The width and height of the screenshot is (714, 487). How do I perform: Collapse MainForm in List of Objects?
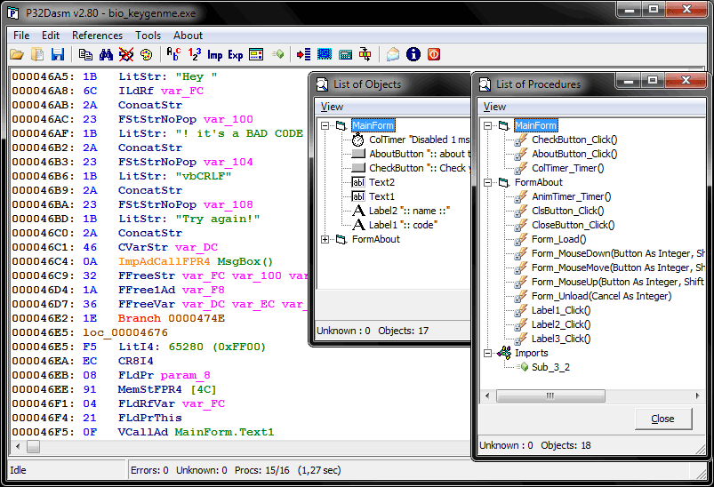pyautogui.click(x=325, y=125)
